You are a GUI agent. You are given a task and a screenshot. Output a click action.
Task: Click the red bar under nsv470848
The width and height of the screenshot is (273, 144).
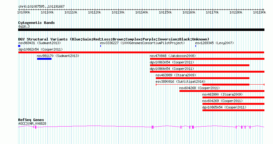pos(207,59)
